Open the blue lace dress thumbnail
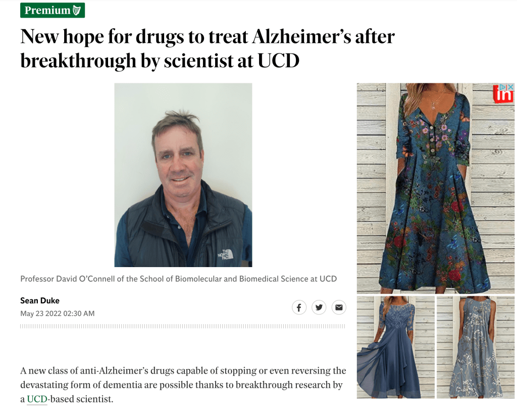Image resolution: width=517 pixels, height=413 pixels. [x=396, y=347]
